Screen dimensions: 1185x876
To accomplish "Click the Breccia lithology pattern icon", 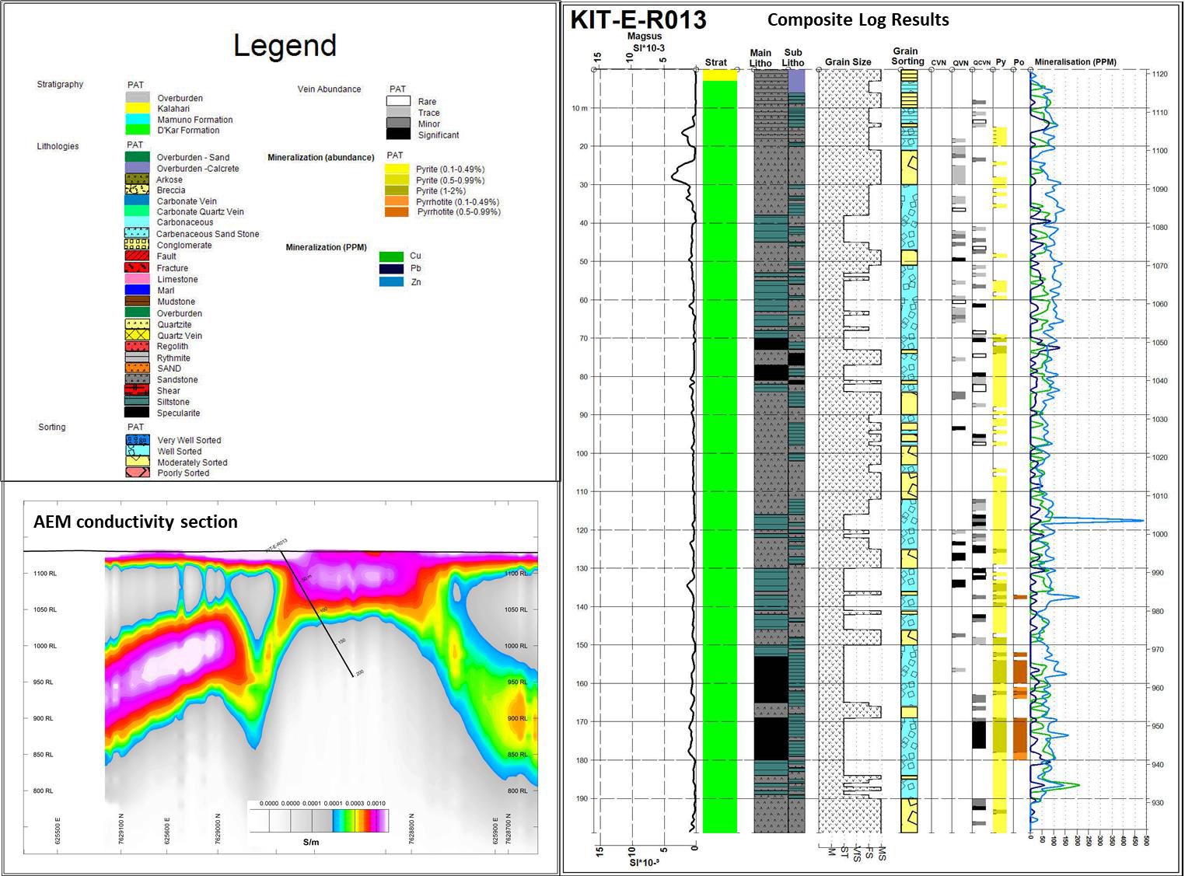I will click(137, 190).
